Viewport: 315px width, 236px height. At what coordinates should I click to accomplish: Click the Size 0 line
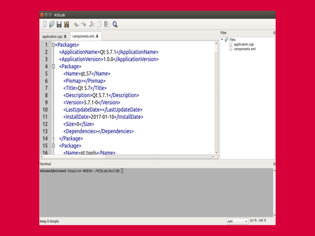(79, 124)
